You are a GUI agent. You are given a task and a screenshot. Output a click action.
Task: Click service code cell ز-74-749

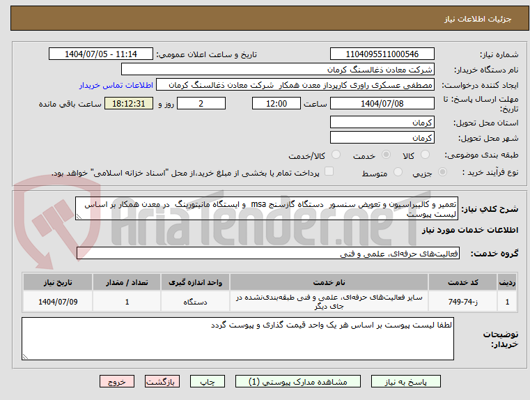point(462,302)
